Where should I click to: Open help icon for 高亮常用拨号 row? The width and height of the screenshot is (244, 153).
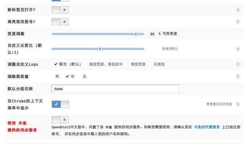pyautogui.click(x=238, y=22)
